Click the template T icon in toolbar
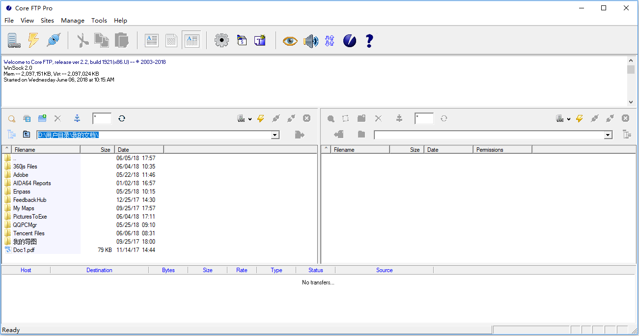This screenshot has width=639, height=336. pyautogui.click(x=260, y=40)
